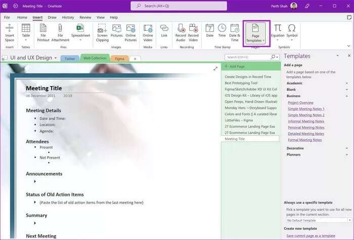Click the page search field (Ctrl+E)

(x=248, y=57)
